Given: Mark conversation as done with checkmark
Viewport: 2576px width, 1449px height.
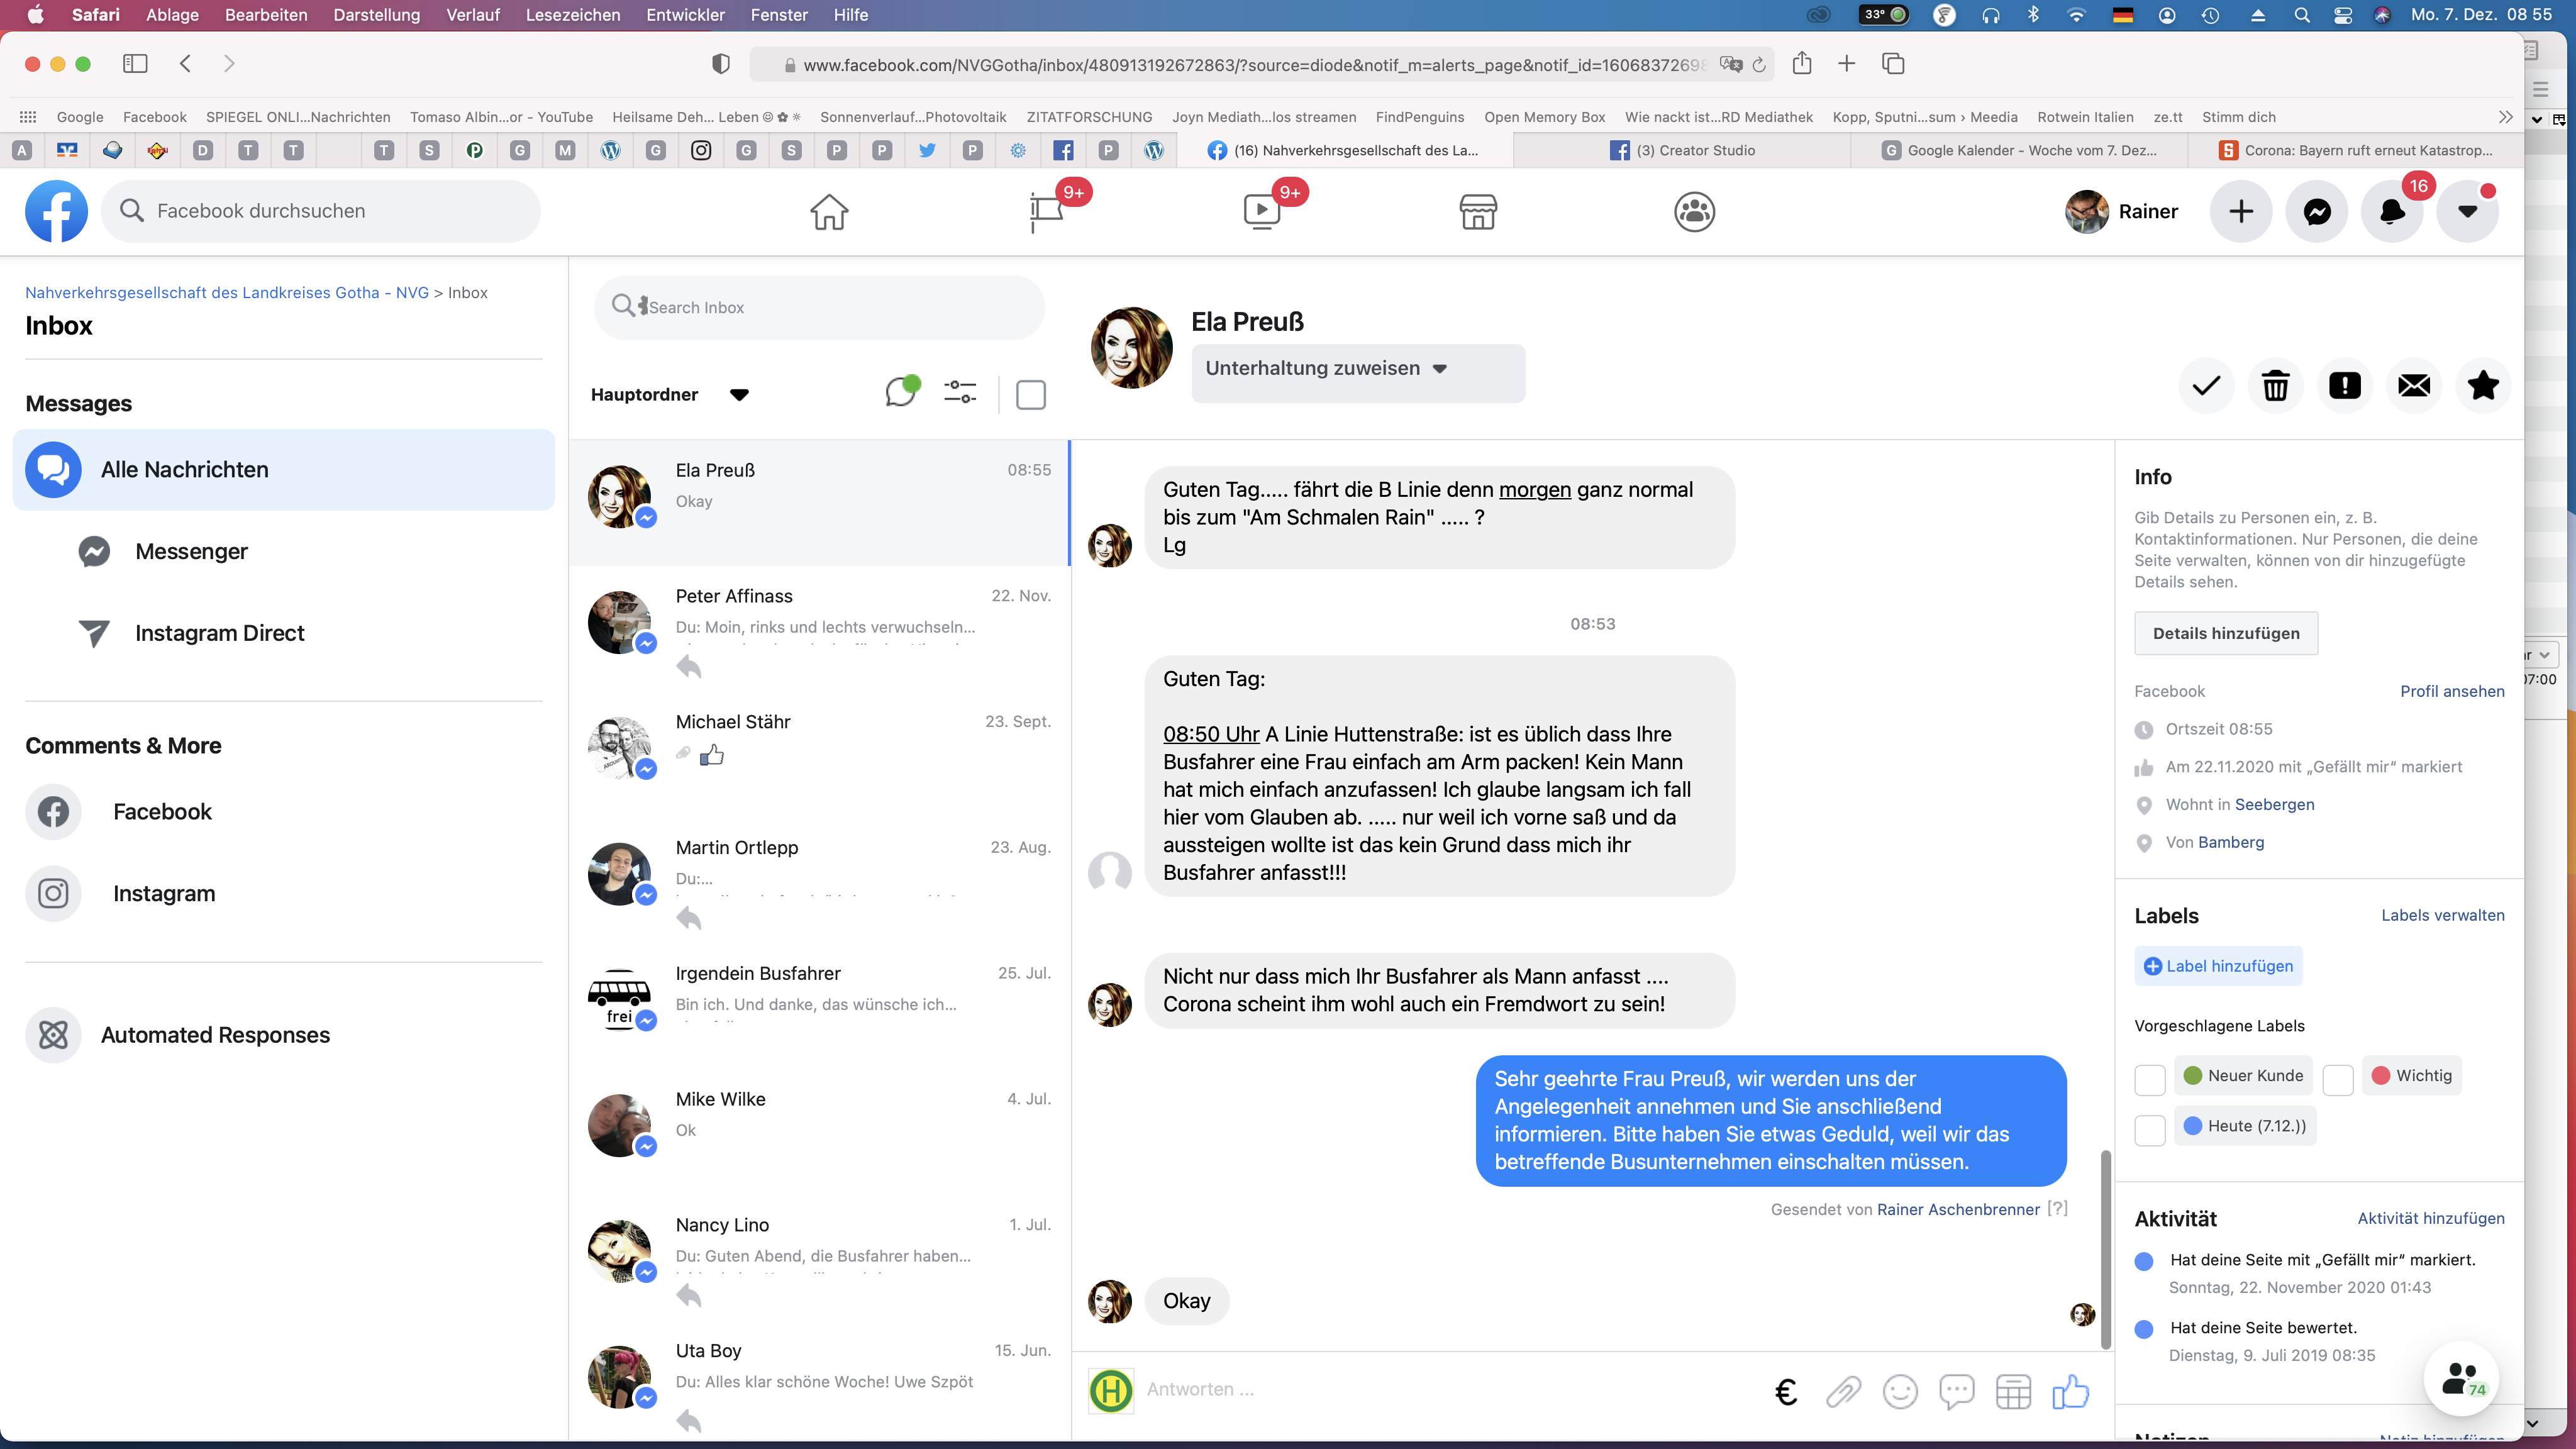Looking at the screenshot, I should point(2206,385).
